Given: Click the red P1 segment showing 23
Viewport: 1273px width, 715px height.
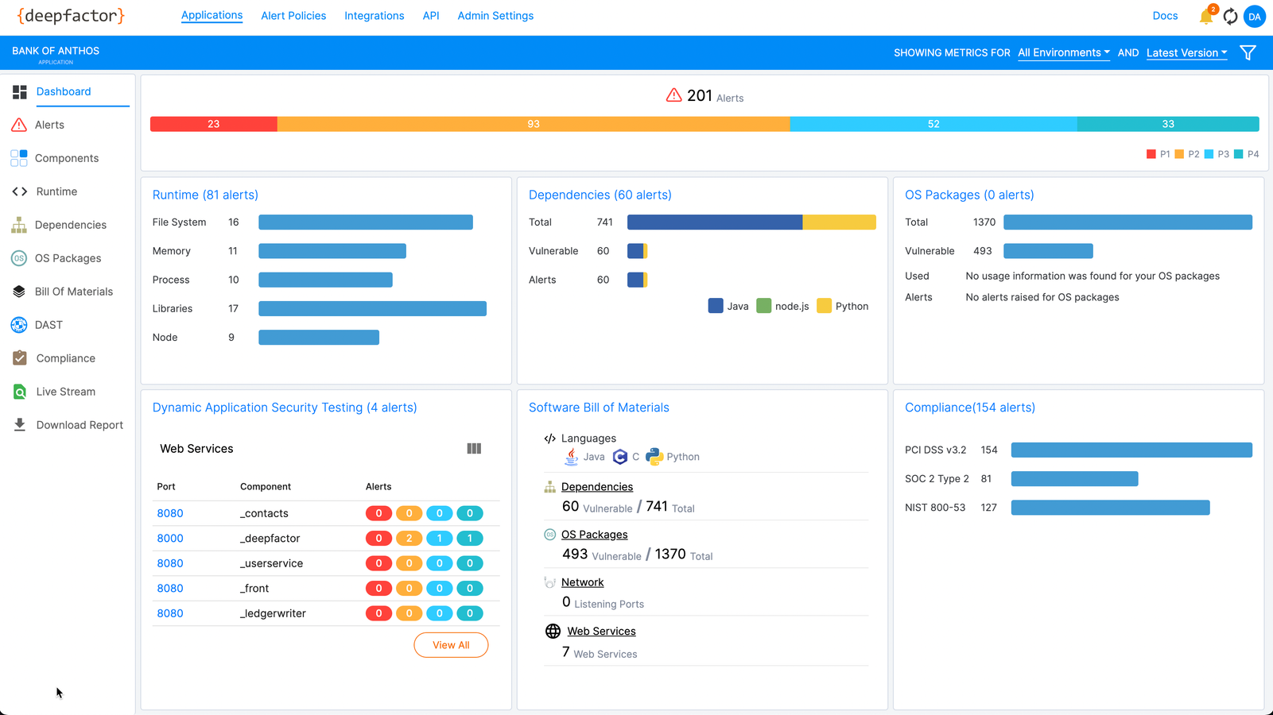Looking at the screenshot, I should pos(214,124).
